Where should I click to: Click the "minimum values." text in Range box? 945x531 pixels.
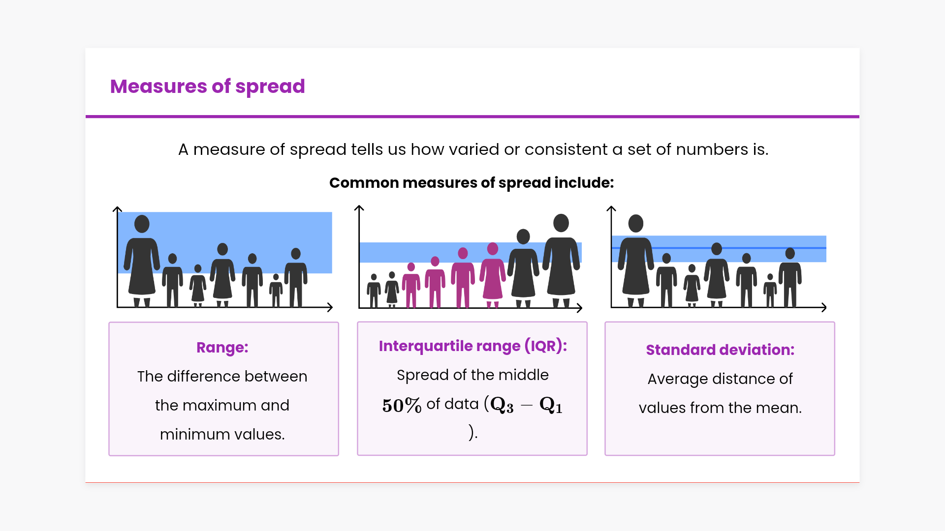coord(222,435)
